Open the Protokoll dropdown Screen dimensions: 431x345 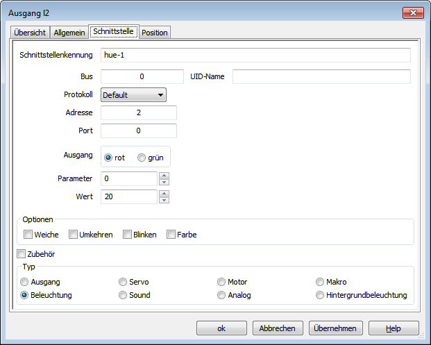pyautogui.click(x=133, y=94)
